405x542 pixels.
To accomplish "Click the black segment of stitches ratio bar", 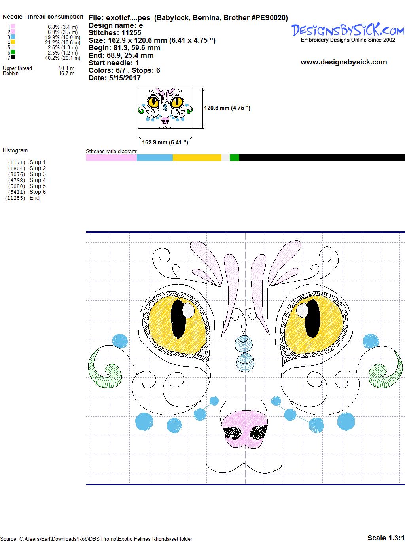I will pyautogui.click(x=322, y=157).
